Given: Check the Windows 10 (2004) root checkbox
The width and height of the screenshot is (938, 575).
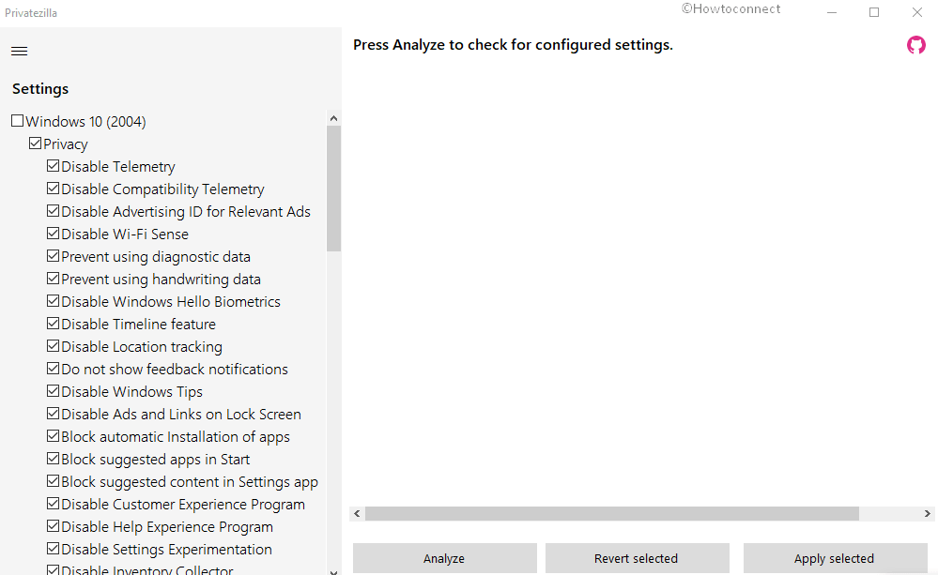Looking at the screenshot, I should point(18,121).
